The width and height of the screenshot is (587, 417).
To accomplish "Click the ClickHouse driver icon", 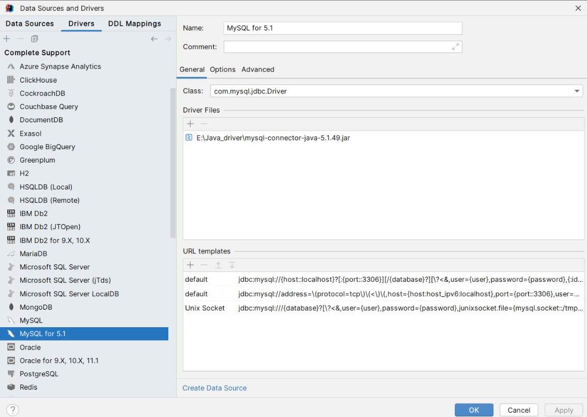I will pyautogui.click(x=11, y=79).
